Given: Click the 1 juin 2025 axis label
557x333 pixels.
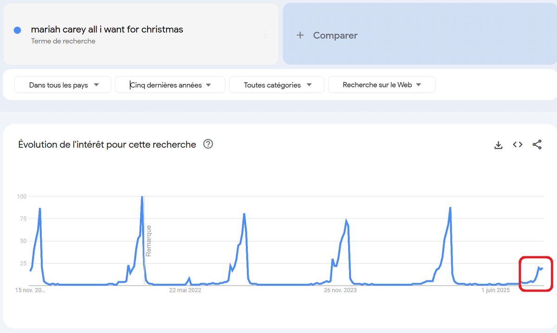Looking at the screenshot, I should tap(495, 290).
